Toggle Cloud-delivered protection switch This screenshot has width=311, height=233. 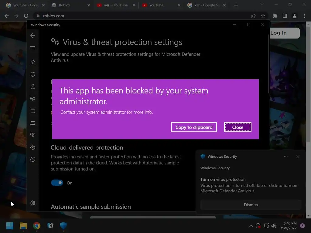(57, 183)
